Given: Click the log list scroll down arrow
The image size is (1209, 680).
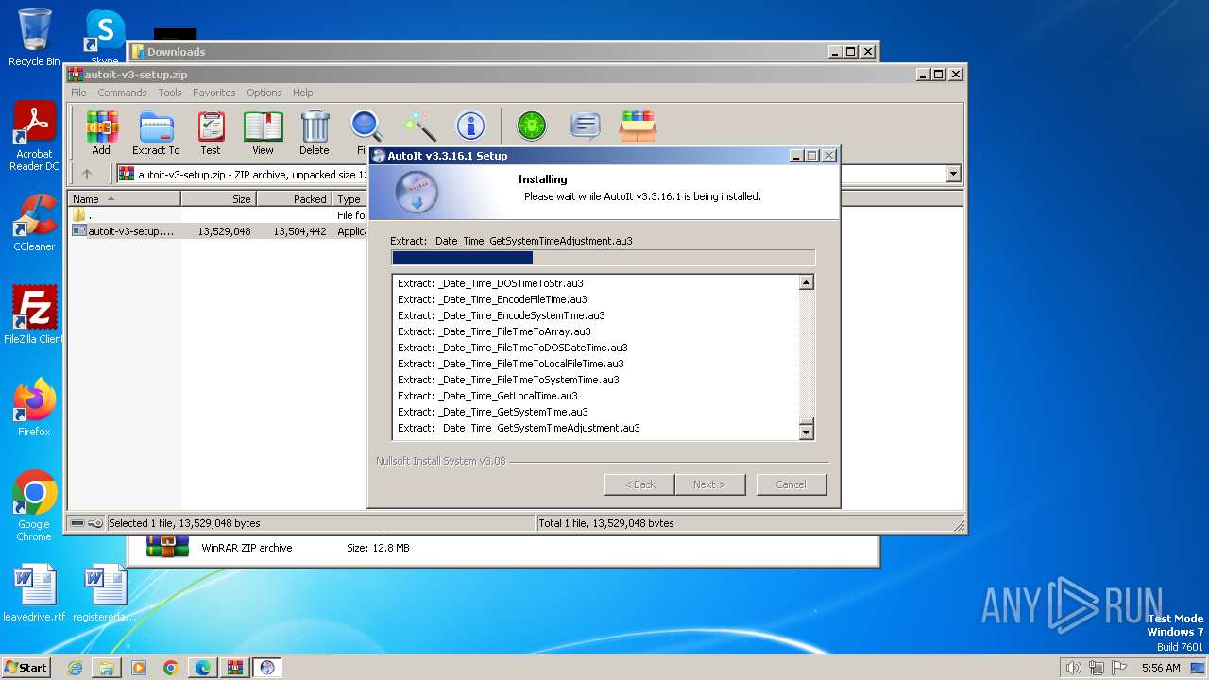Looking at the screenshot, I should [x=806, y=433].
